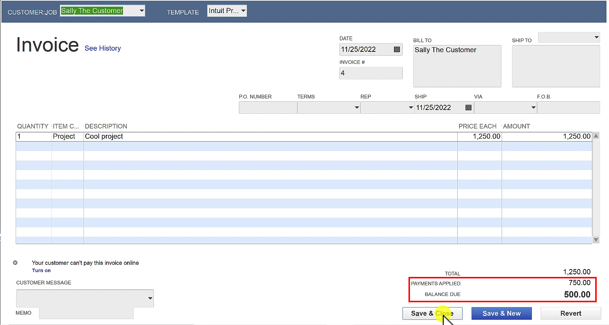
Task: Click the Cool project description cell
Action: click(270, 136)
